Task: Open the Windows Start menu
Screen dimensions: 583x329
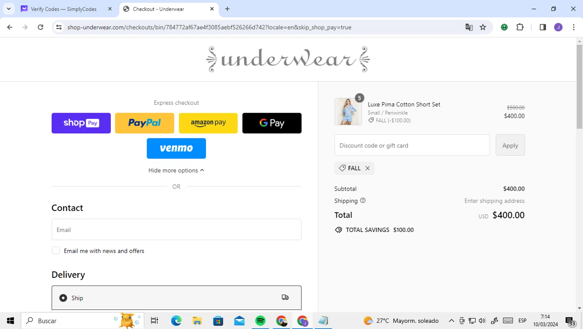Action: click(x=10, y=320)
